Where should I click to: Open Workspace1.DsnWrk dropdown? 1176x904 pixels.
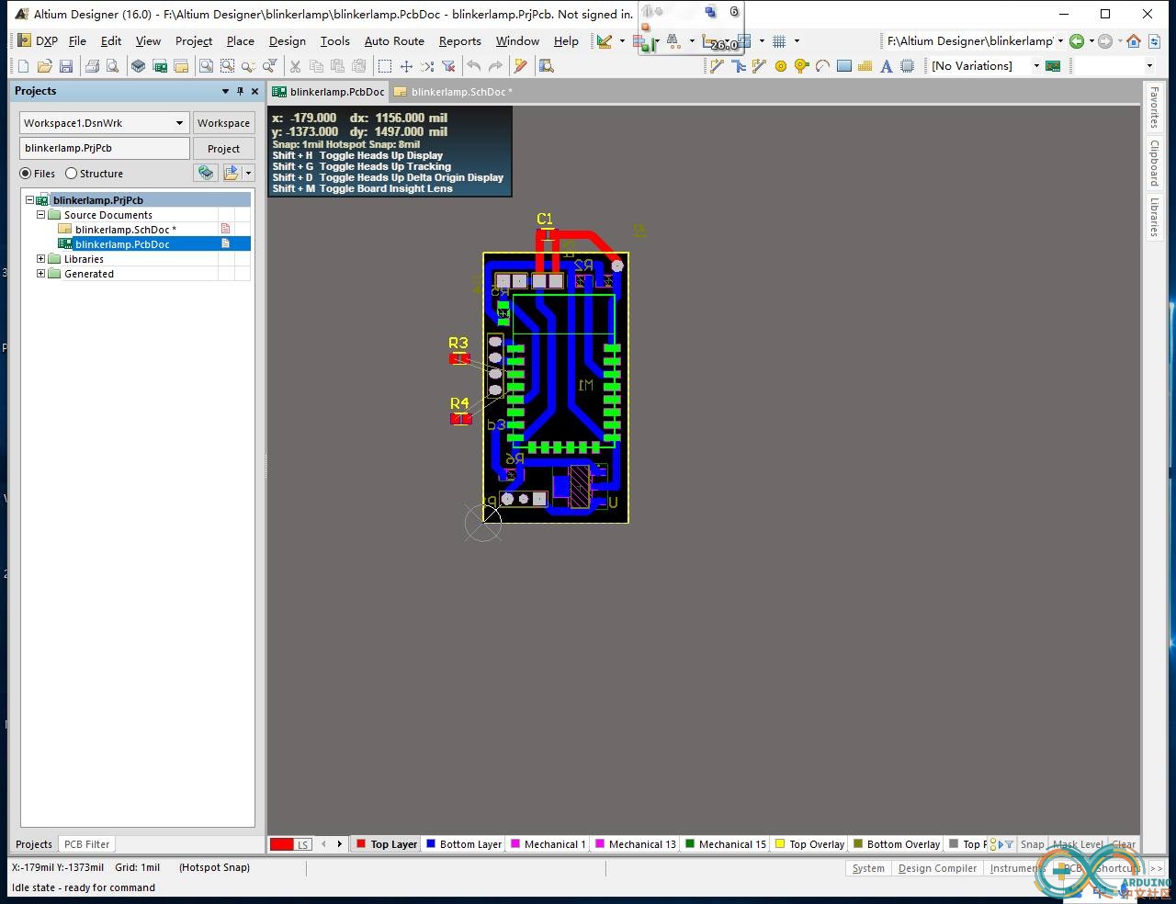[179, 123]
